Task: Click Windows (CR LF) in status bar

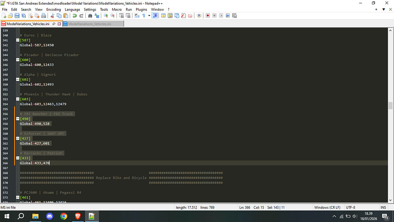Action: coord(327,208)
